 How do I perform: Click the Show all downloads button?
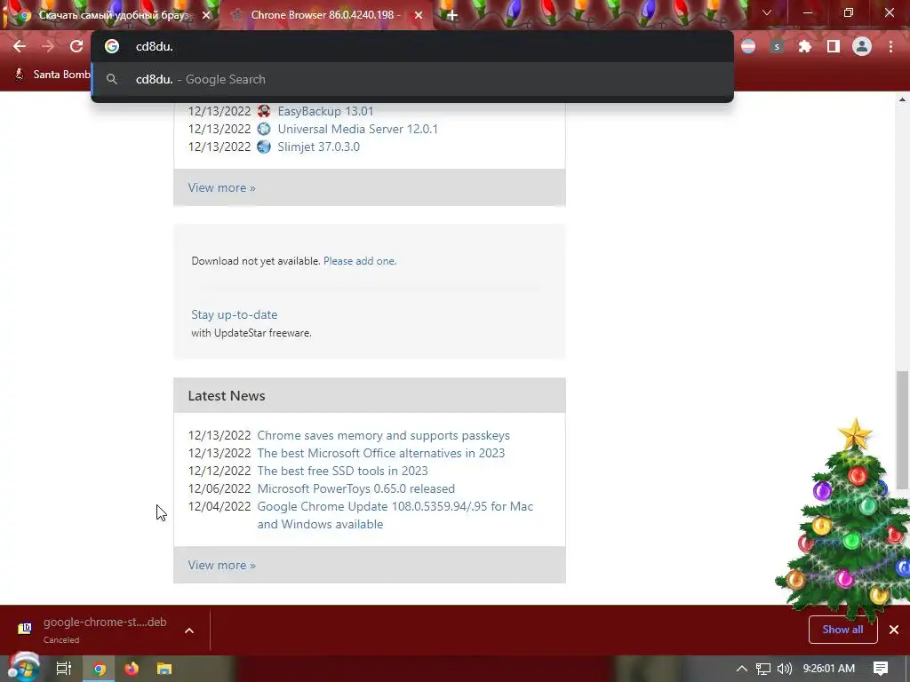[842, 630]
